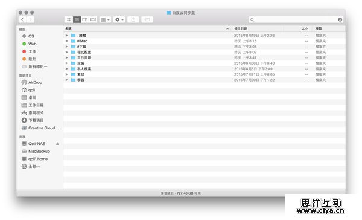Sort by the 大小 column header
Screen dimensions: 362x220
305,28
